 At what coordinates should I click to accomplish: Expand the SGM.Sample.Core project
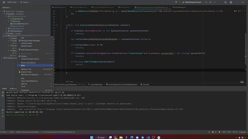click(x=7, y=29)
